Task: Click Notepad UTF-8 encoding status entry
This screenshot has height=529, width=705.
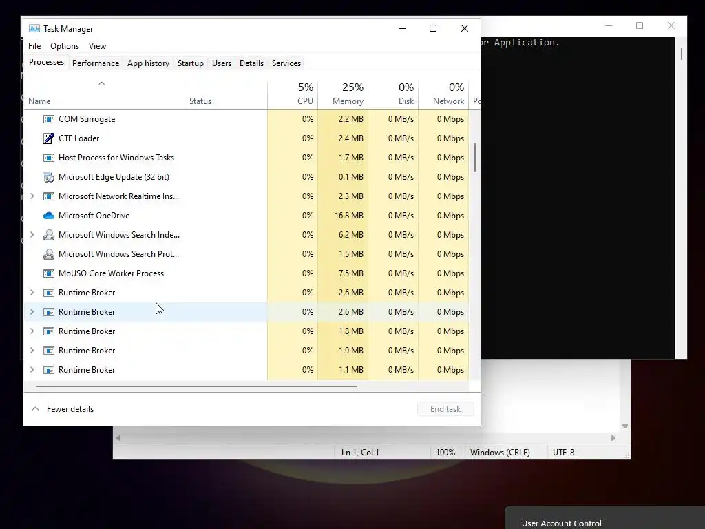Action: (563, 453)
